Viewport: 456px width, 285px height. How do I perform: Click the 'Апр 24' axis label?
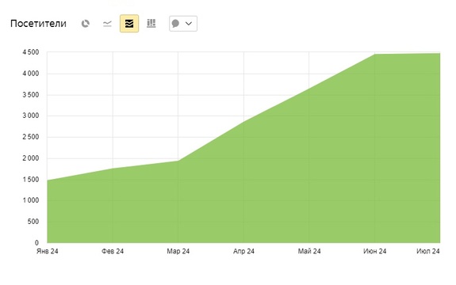tap(243, 251)
